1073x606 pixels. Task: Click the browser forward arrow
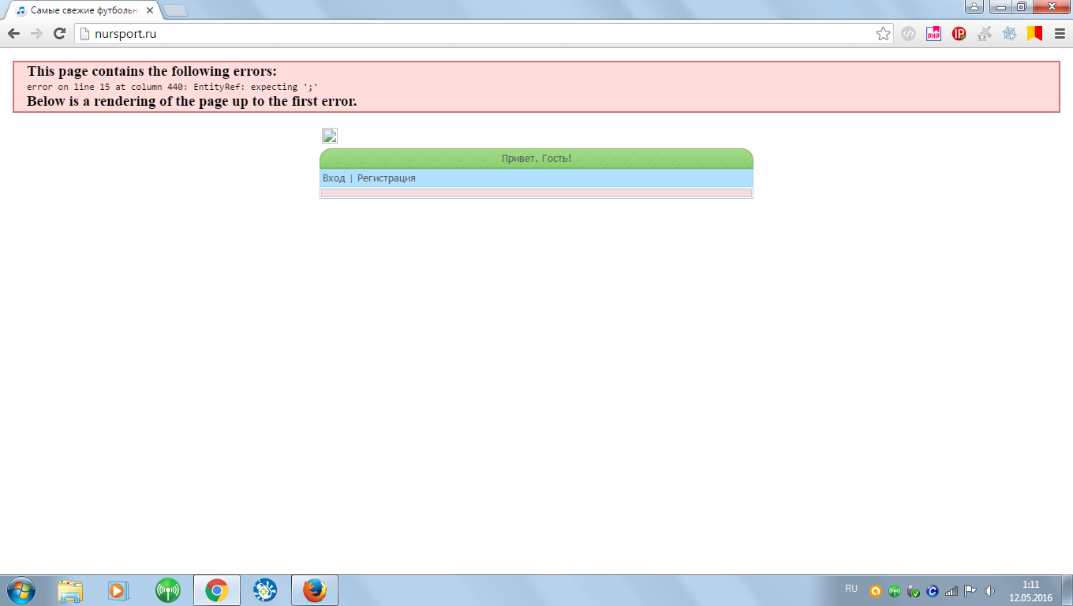click(x=36, y=33)
